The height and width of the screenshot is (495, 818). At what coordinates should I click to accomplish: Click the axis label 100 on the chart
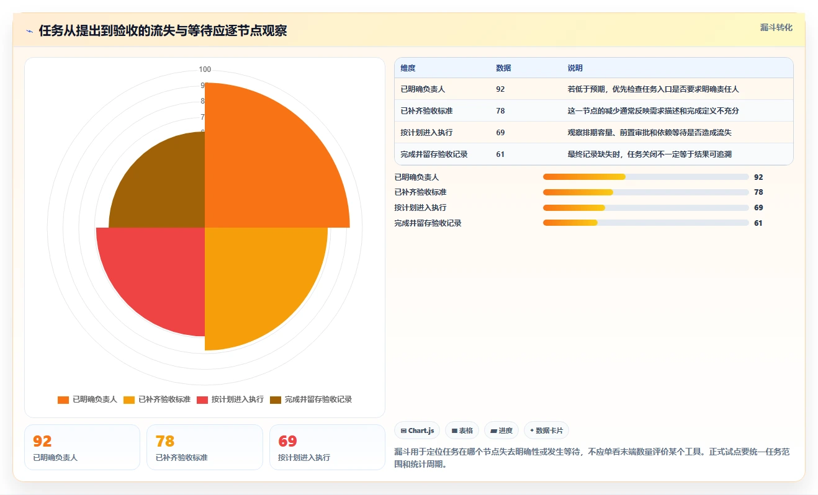pos(205,69)
